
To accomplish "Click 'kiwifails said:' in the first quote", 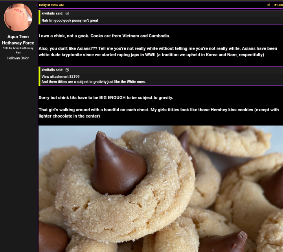I will [52, 13].
